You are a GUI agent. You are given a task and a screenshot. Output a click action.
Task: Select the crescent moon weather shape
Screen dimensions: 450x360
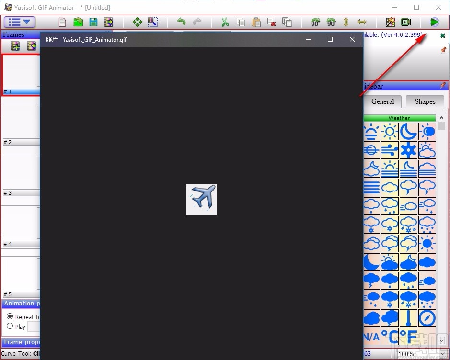pos(409,131)
